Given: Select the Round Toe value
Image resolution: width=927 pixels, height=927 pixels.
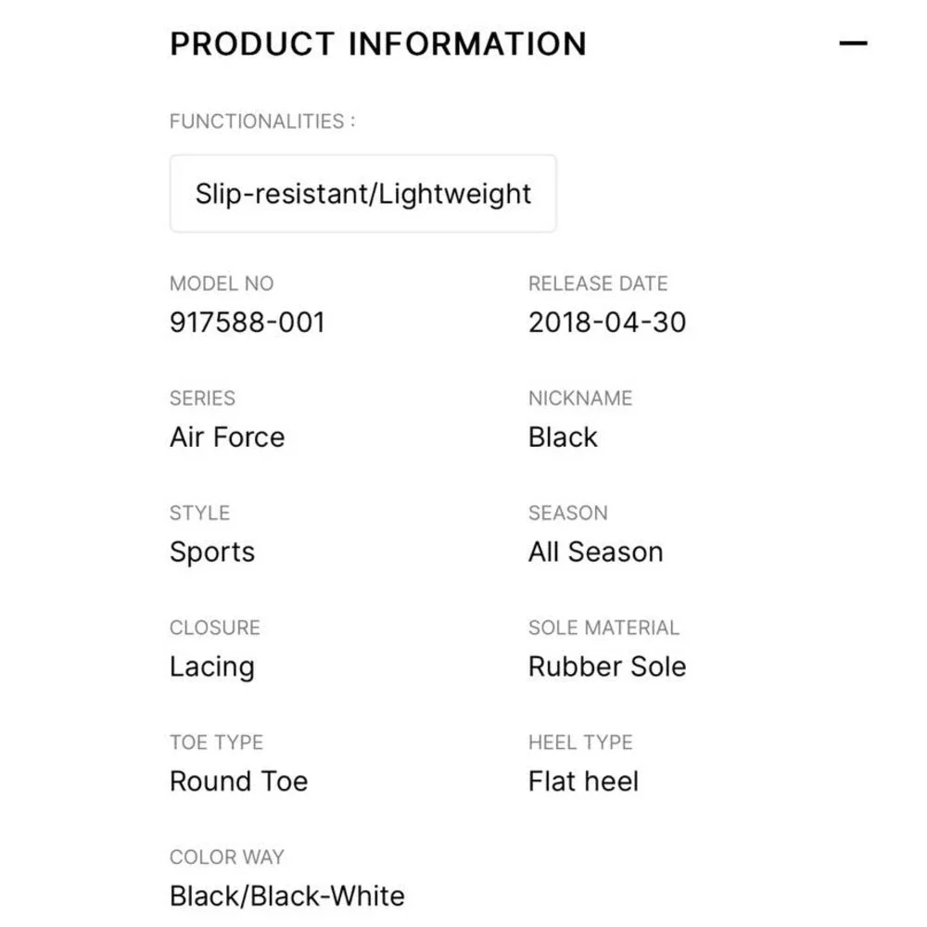Looking at the screenshot, I should click(x=239, y=781).
